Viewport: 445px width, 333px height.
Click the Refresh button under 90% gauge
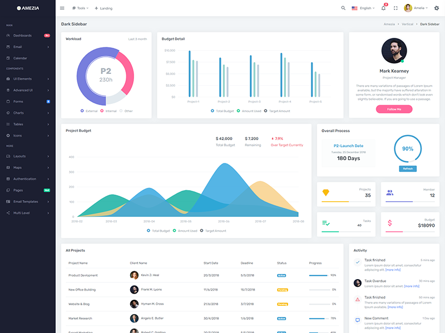407,168
